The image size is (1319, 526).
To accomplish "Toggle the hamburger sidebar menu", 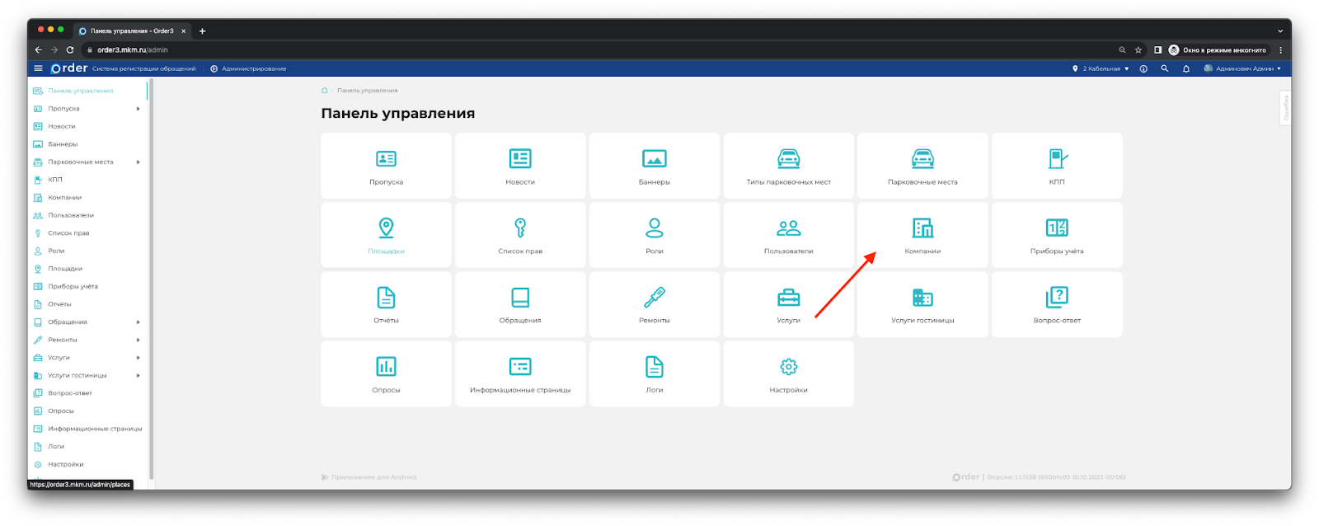I will coord(38,68).
